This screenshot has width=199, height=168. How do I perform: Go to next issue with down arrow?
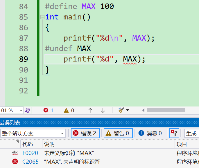click(x=103, y=111)
